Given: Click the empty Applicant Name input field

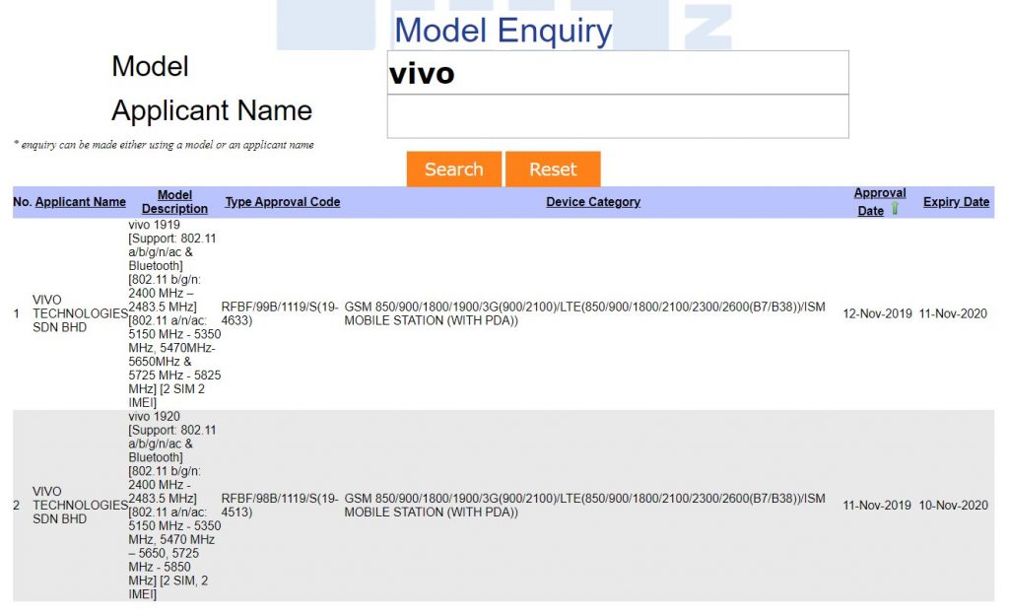Looking at the screenshot, I should point(618,116).
